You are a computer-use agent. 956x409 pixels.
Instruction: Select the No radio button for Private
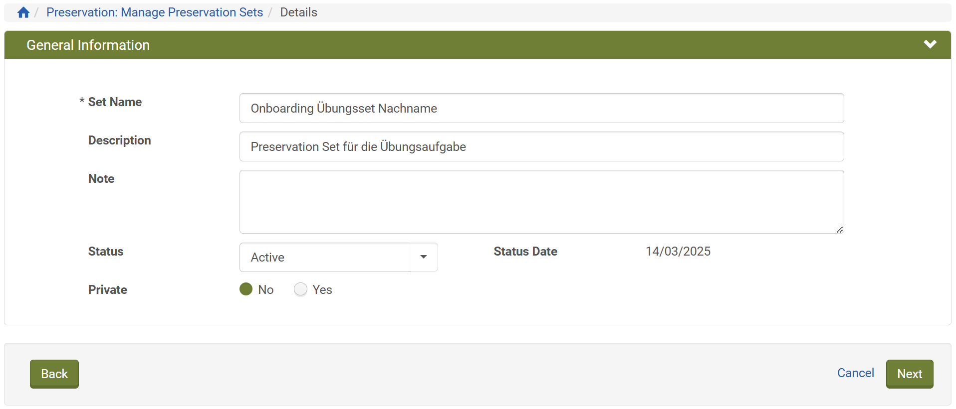coord(246,289)
